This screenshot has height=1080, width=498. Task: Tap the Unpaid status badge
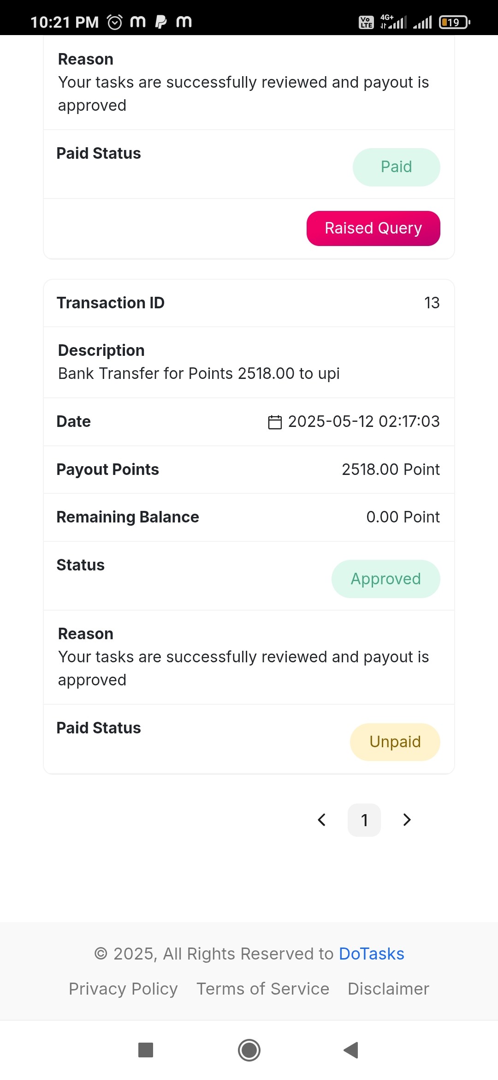[395, 742]
